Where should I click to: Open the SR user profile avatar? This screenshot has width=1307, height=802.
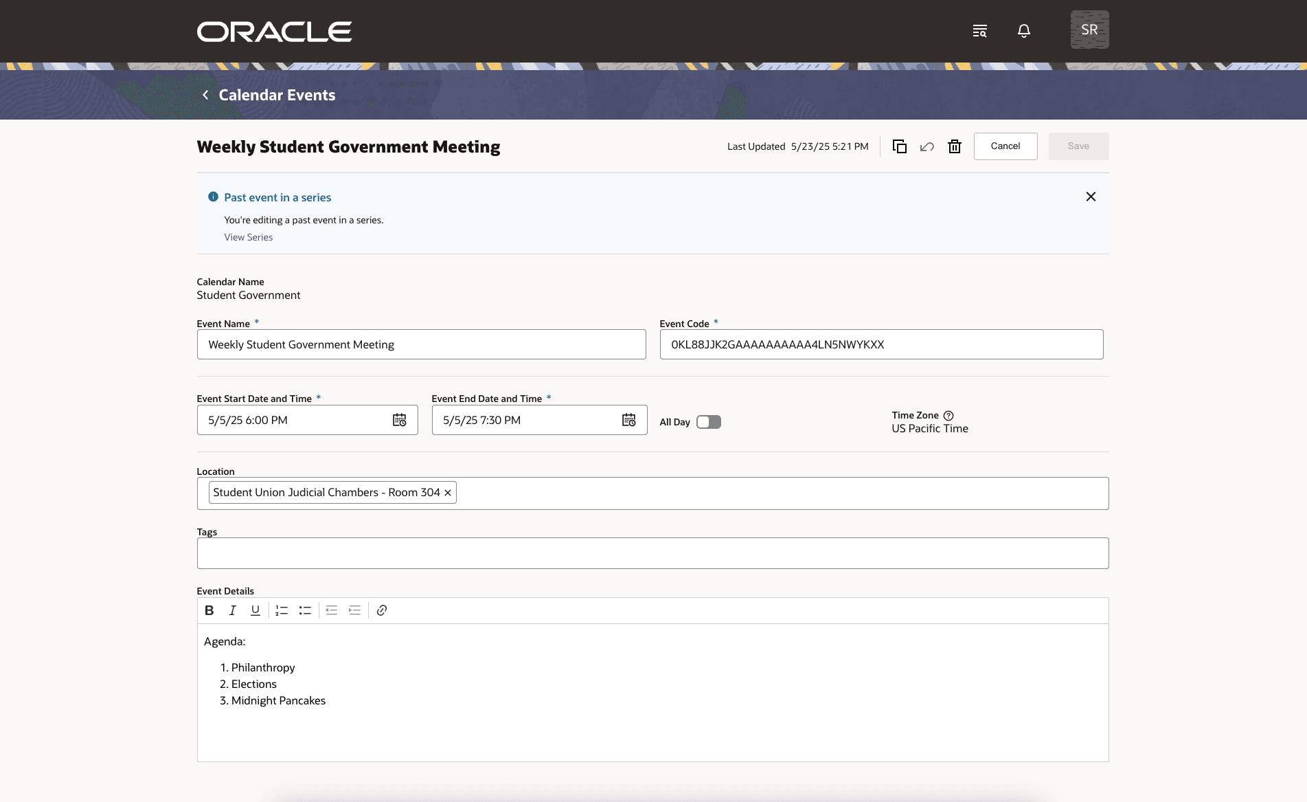point(1089,30)
